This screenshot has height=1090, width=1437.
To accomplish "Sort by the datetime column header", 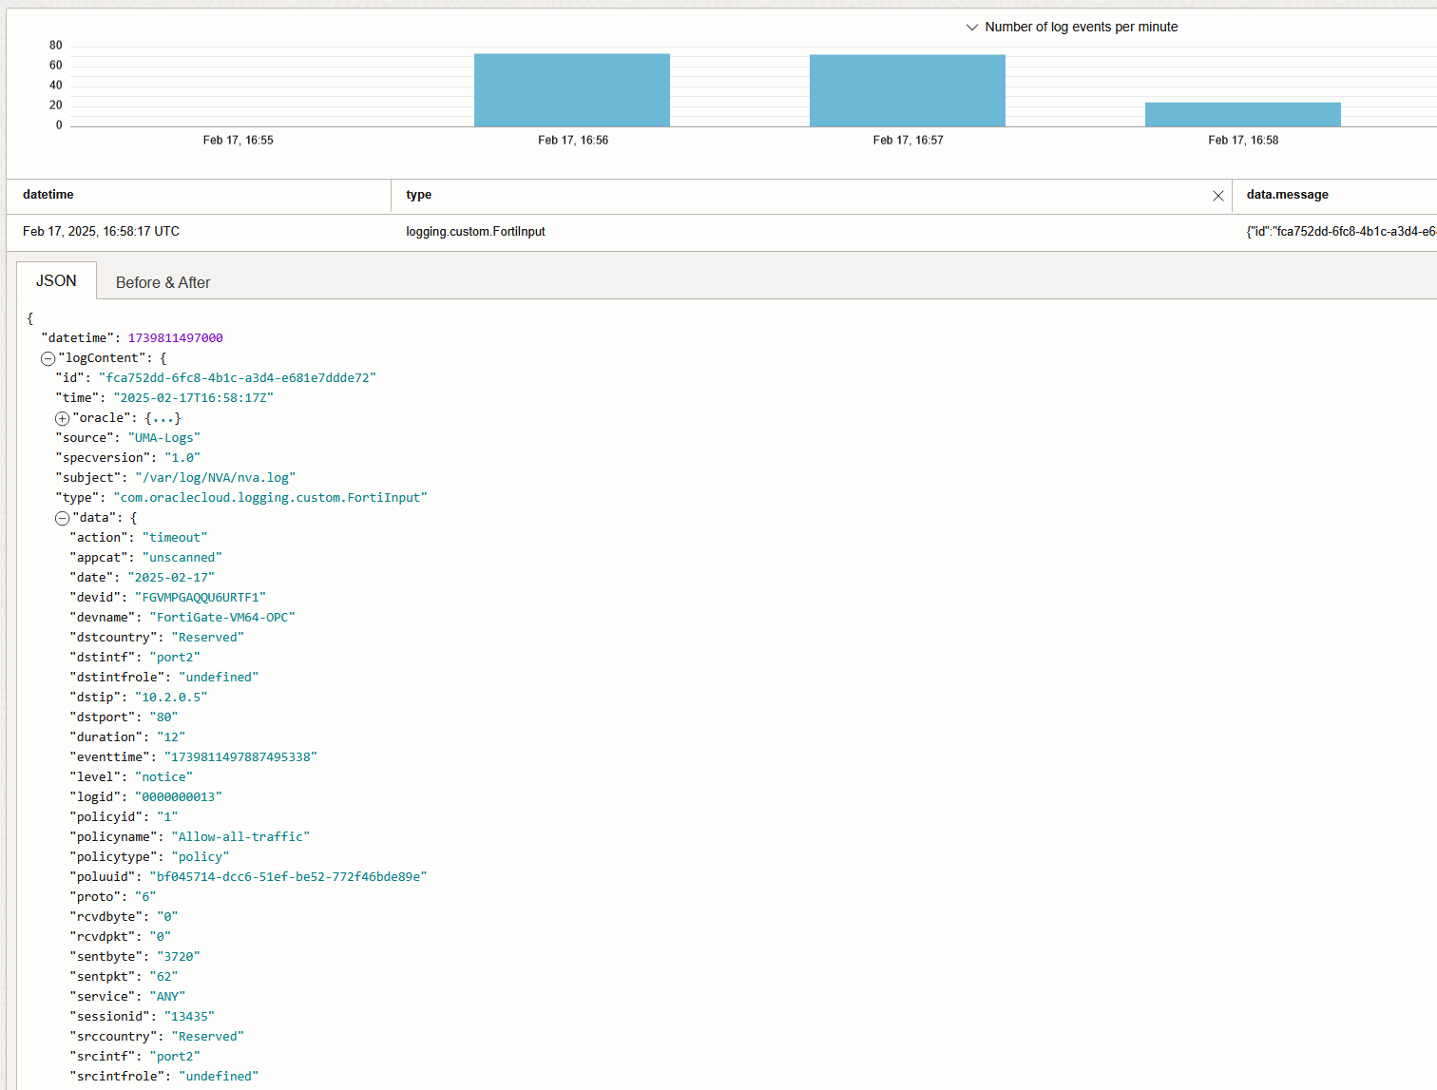I will pyautogui.click(x=48, y=195).
